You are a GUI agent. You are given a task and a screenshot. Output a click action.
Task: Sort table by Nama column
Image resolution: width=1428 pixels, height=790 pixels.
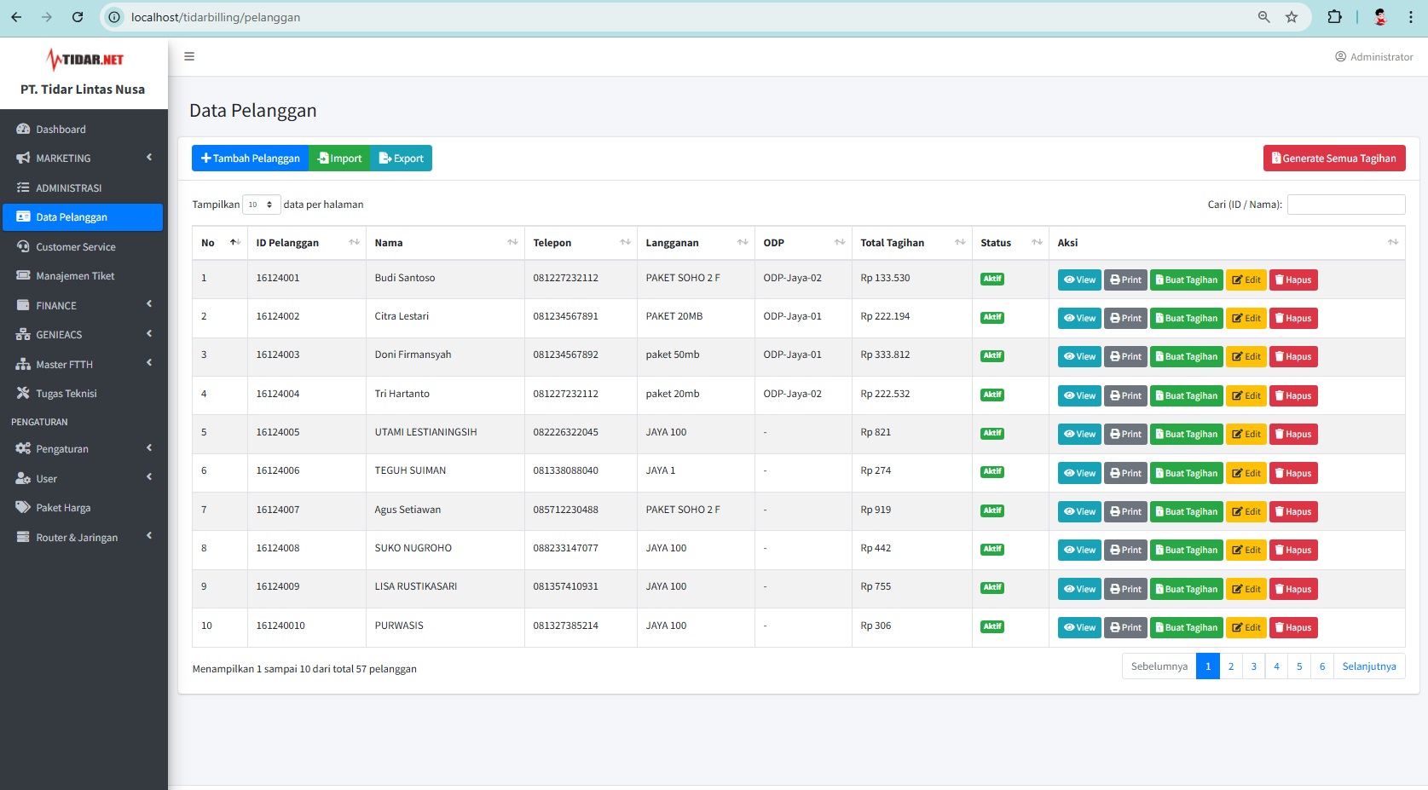pos(445,243)
